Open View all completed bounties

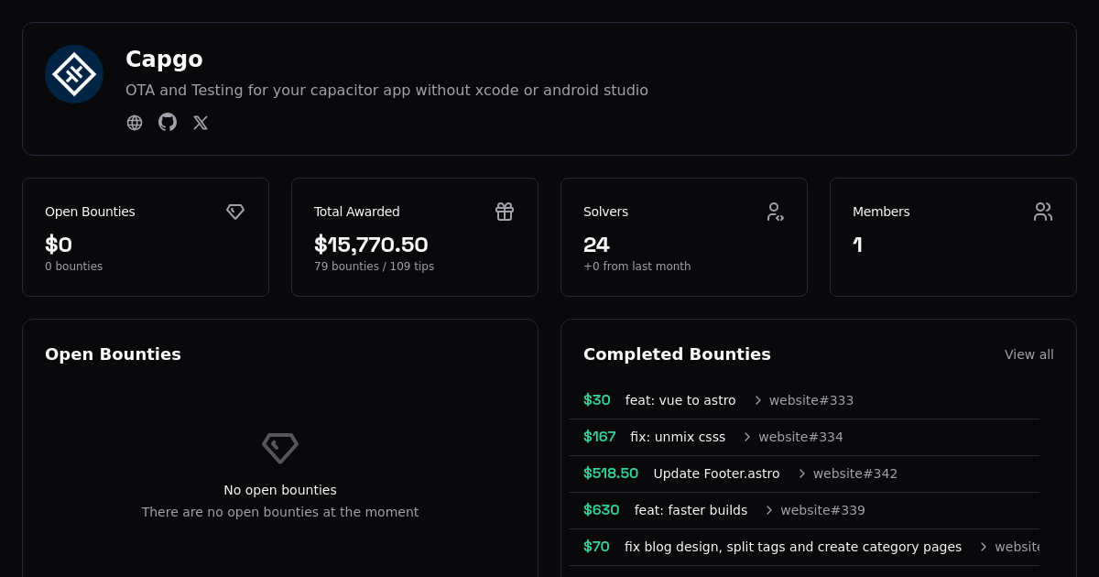point(1028,354)
